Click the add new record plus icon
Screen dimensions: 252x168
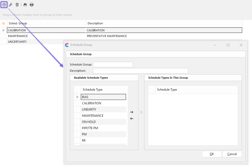point(4,5)
